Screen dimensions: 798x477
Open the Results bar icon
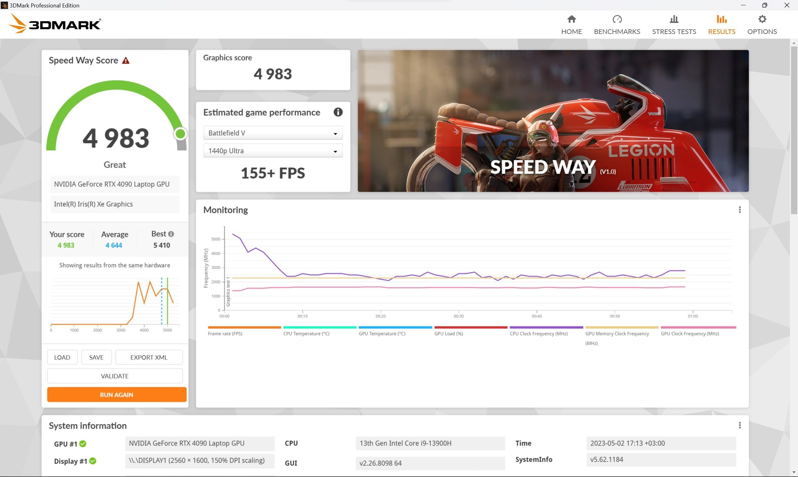pos(722,19)
